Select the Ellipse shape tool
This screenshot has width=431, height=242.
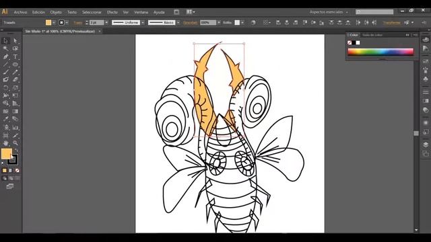[x=15, y=65]
